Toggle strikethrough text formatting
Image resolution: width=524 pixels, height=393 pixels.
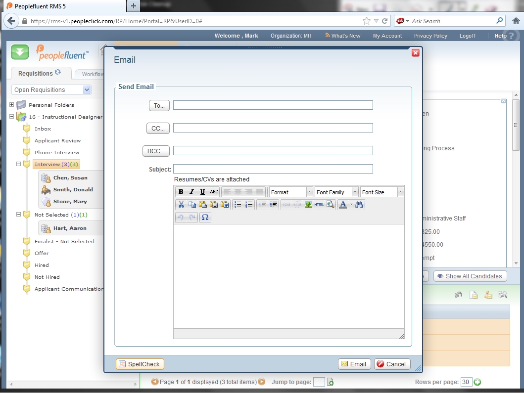pyautogui.click(x=213, y=192)
